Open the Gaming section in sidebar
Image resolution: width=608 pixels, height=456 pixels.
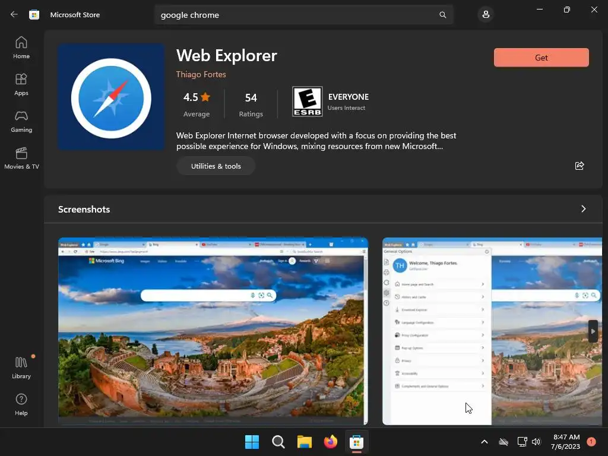coord(21,121)
